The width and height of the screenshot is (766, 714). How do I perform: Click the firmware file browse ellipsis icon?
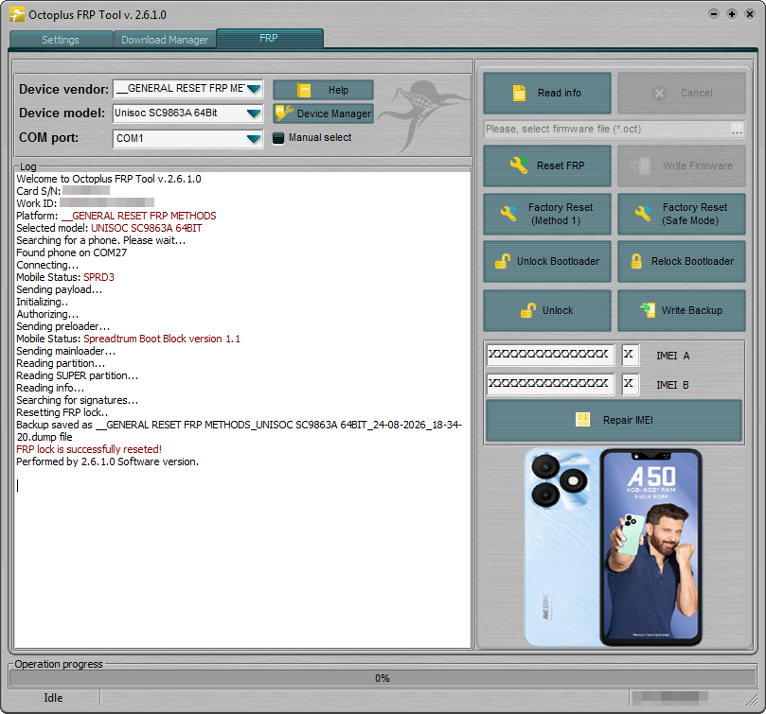click(x=738, y=130)
